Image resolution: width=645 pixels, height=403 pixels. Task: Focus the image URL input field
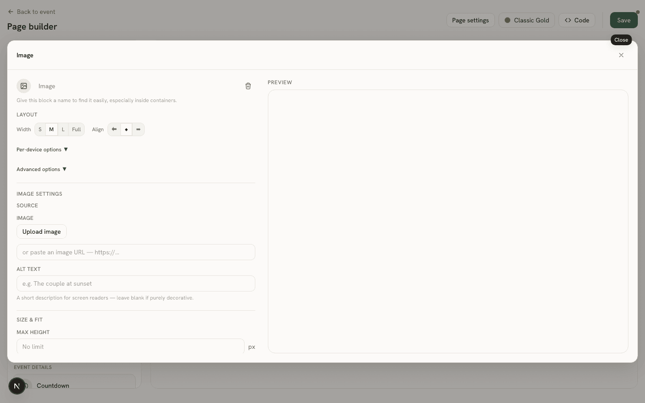[136, 252]
